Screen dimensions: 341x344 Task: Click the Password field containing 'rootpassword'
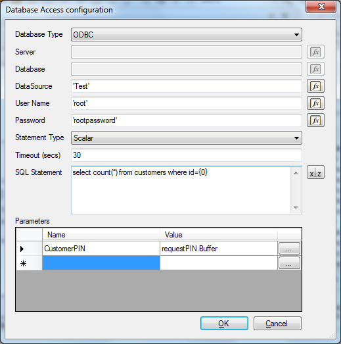(187, 120)
